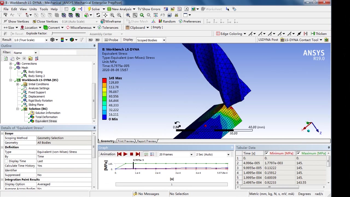Click the text annotation 'A' icon

click(186, 9)
